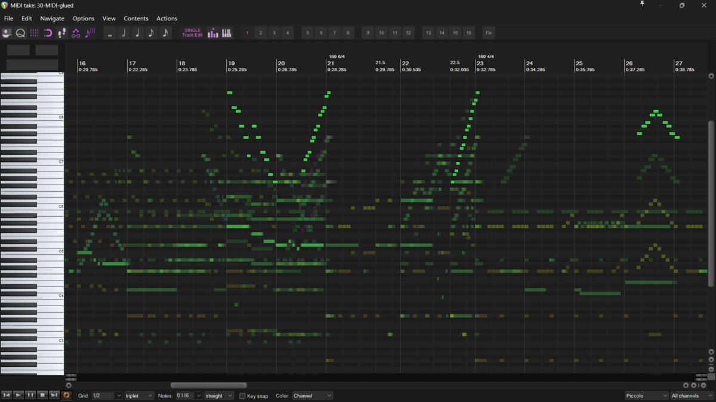716x402 pixels.
Task: Open the Color Channel dropdown
Action: pyautogui.click(x=312, y=396)
